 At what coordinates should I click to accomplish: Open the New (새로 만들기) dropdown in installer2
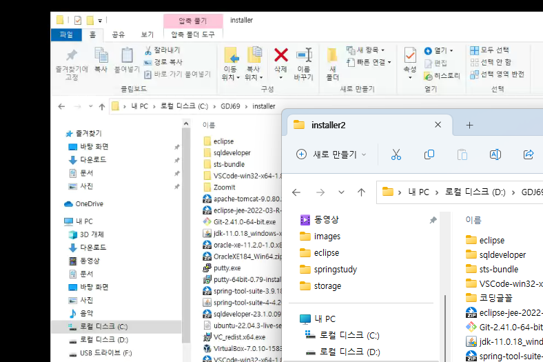coord(331,154)
